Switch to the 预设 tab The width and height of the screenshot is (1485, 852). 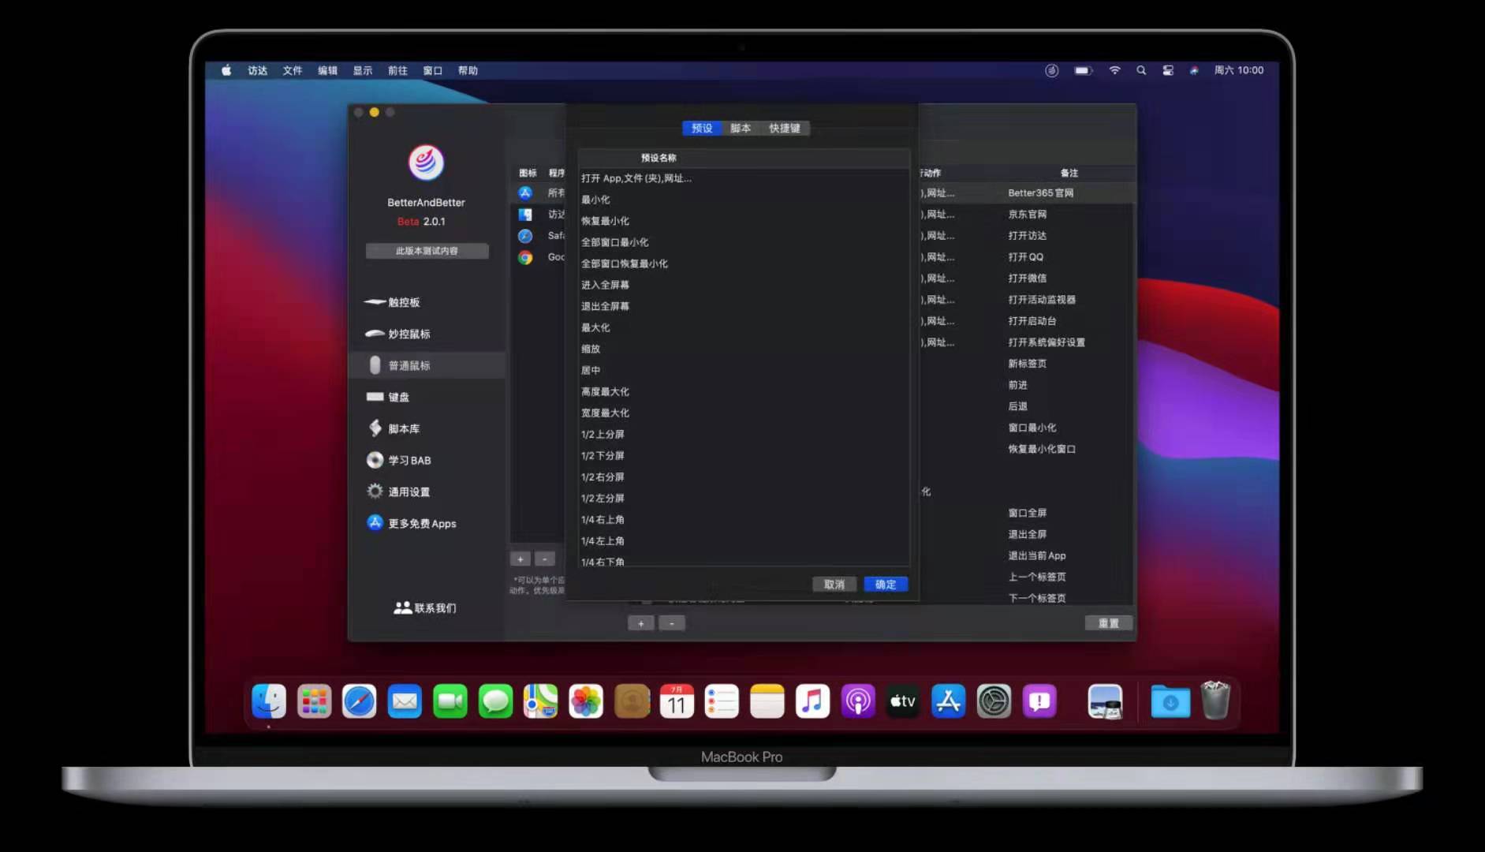pyautogui.click(x=702, y=128)
